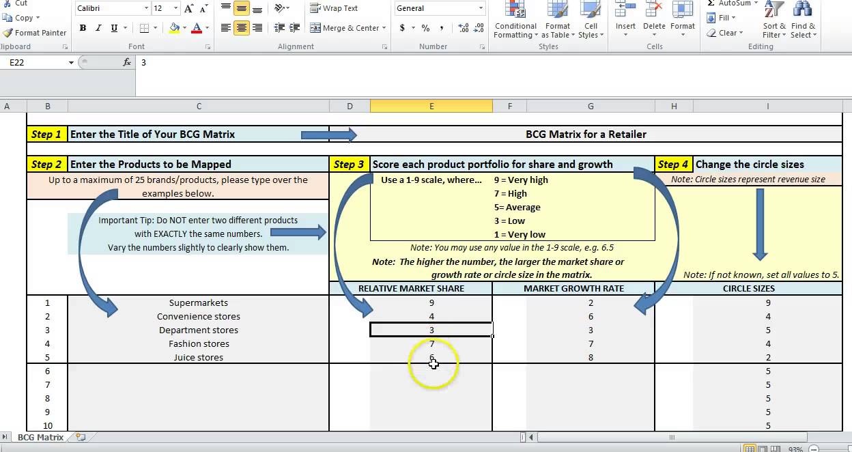Open Format as Table gallery
The height and width of the screenshot is (452, 852).
pos(557,20)
